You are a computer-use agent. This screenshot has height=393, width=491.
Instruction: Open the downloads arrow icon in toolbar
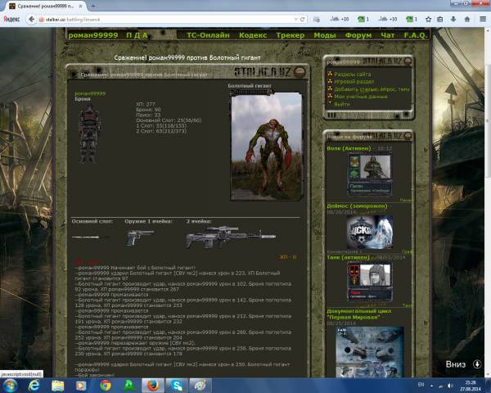[x=453, y=20]
